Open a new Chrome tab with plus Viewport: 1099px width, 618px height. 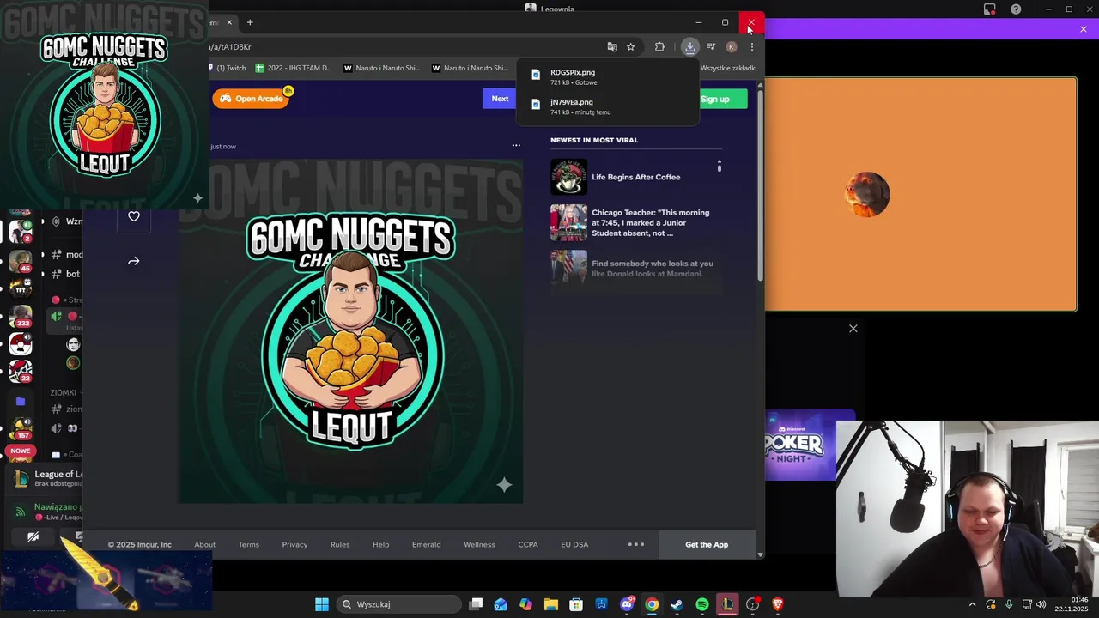tap(250, 22)
